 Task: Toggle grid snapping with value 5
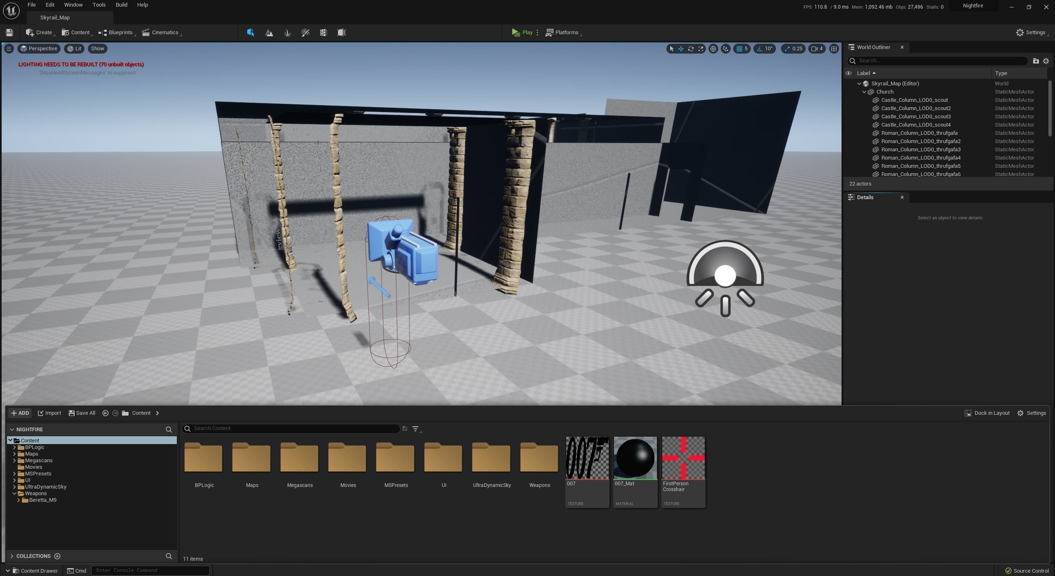pos(742,49)
